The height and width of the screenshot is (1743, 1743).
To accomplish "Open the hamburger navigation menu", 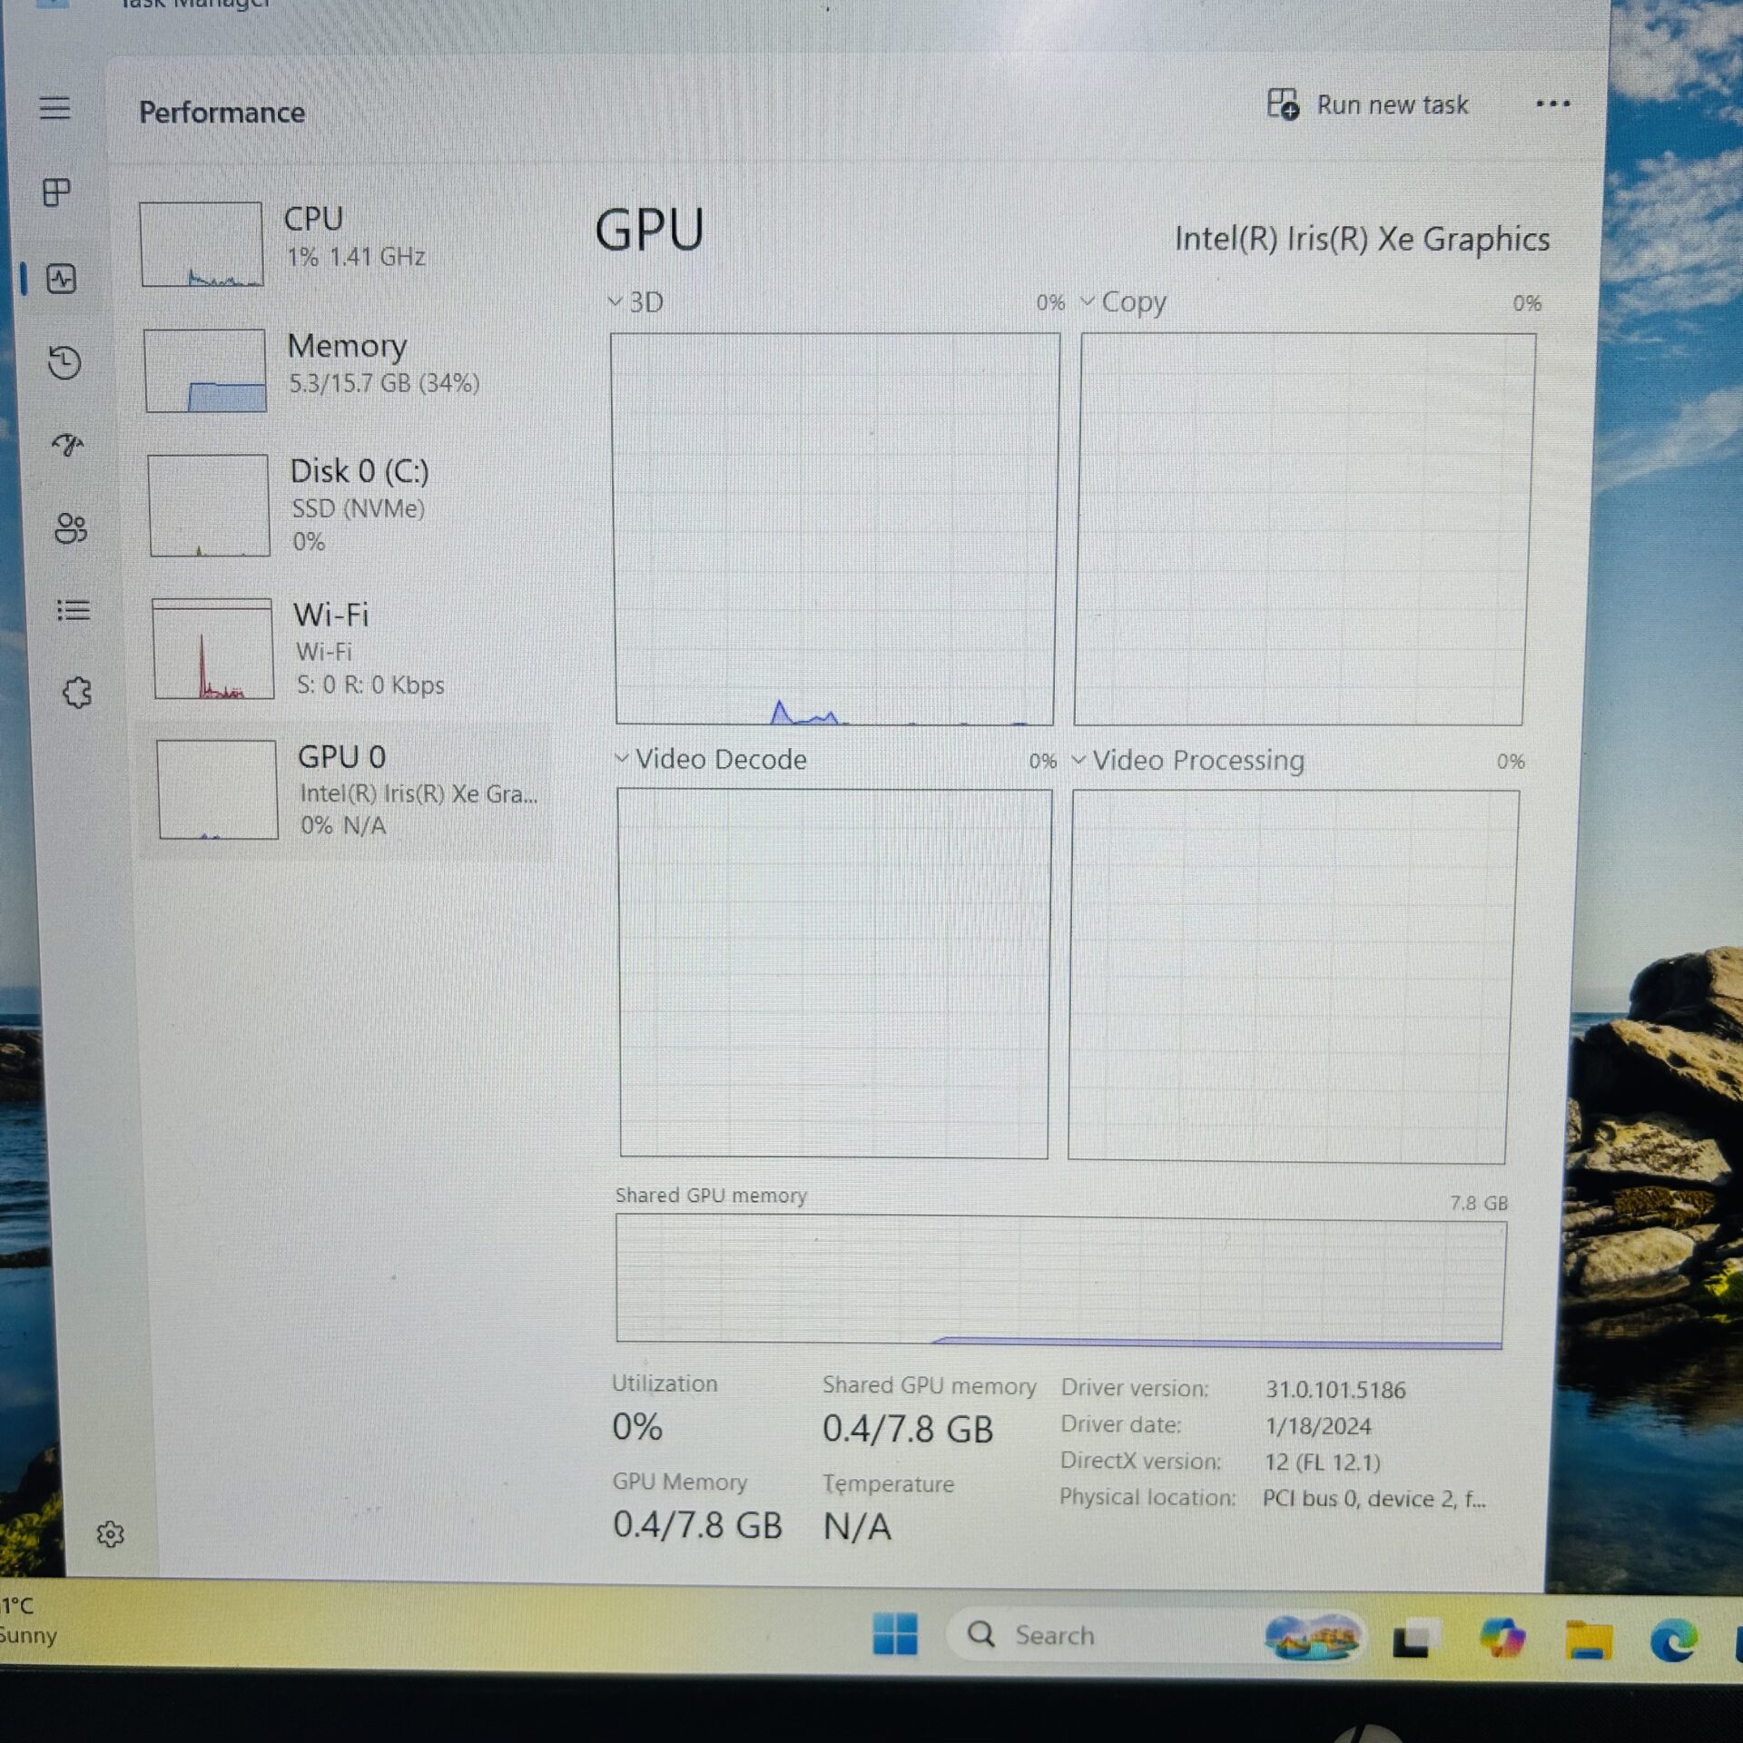I will 54,108.
